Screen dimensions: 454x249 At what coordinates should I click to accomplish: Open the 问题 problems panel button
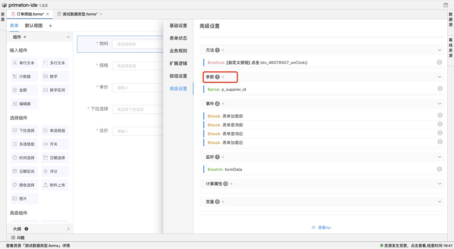pyautogui.click(x=18, y=238)
